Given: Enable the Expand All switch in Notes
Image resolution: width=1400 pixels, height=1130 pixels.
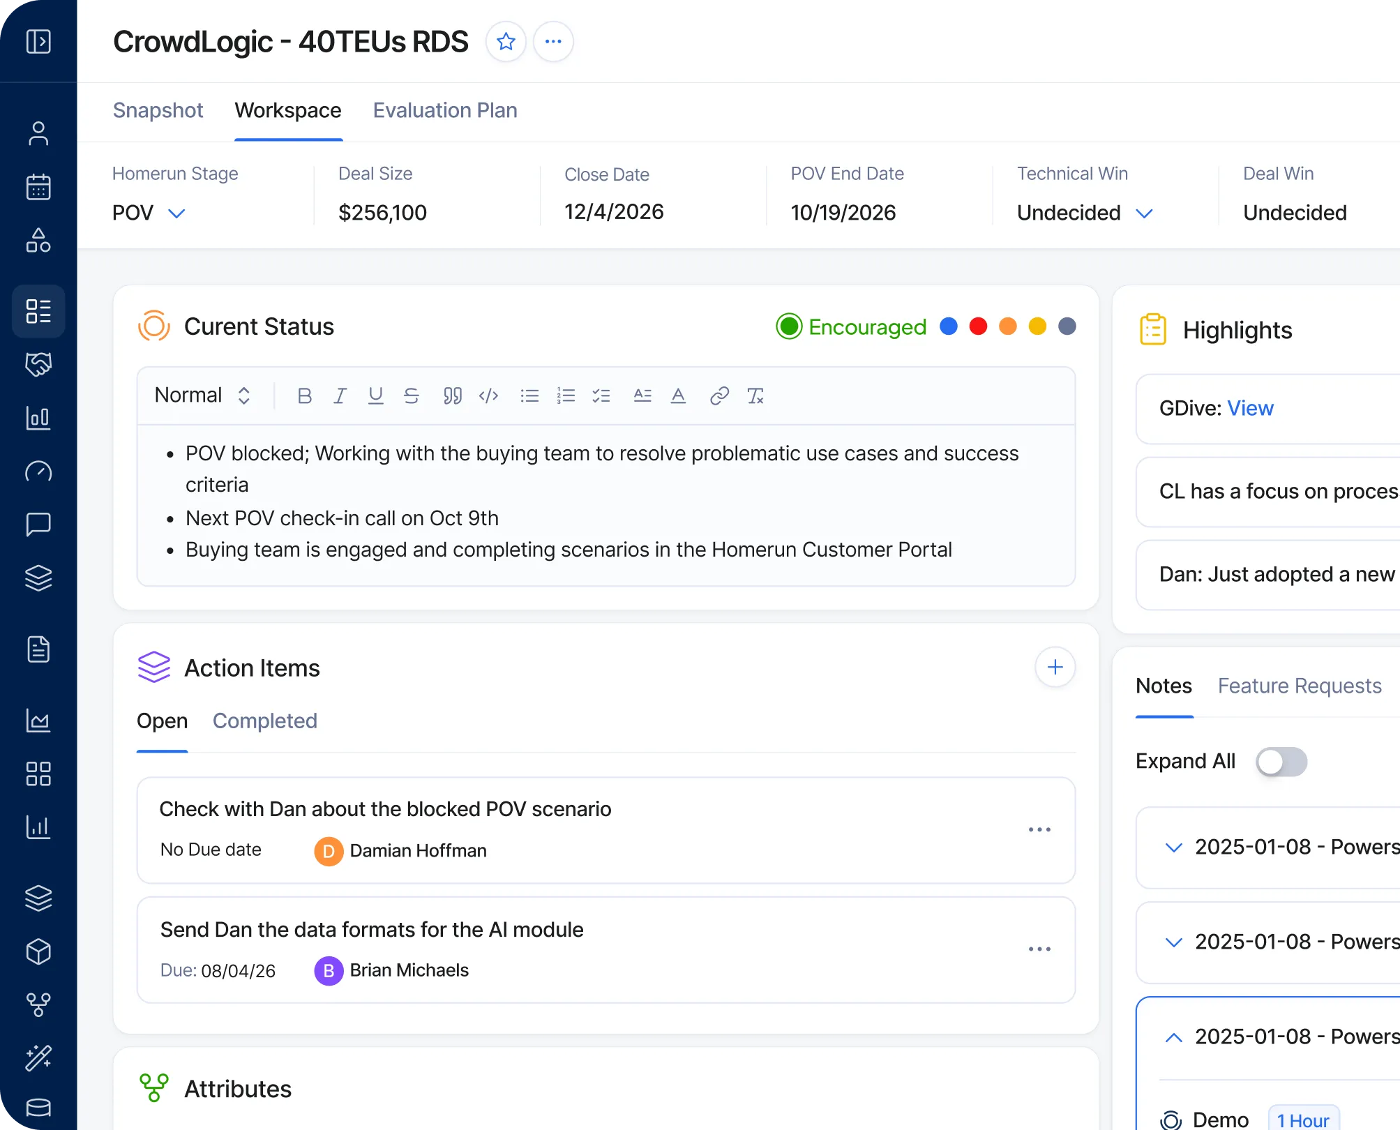Looking at the screenshot, I should tap(1281, 762).
